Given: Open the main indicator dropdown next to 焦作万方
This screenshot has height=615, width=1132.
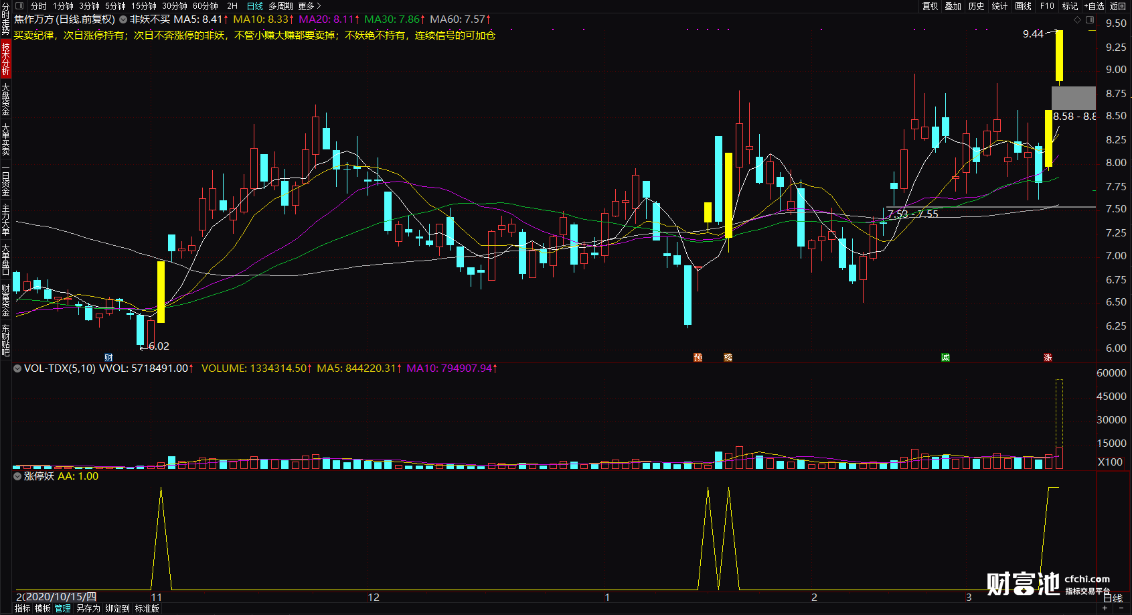Looking at the screenshot, I should 123,19.
